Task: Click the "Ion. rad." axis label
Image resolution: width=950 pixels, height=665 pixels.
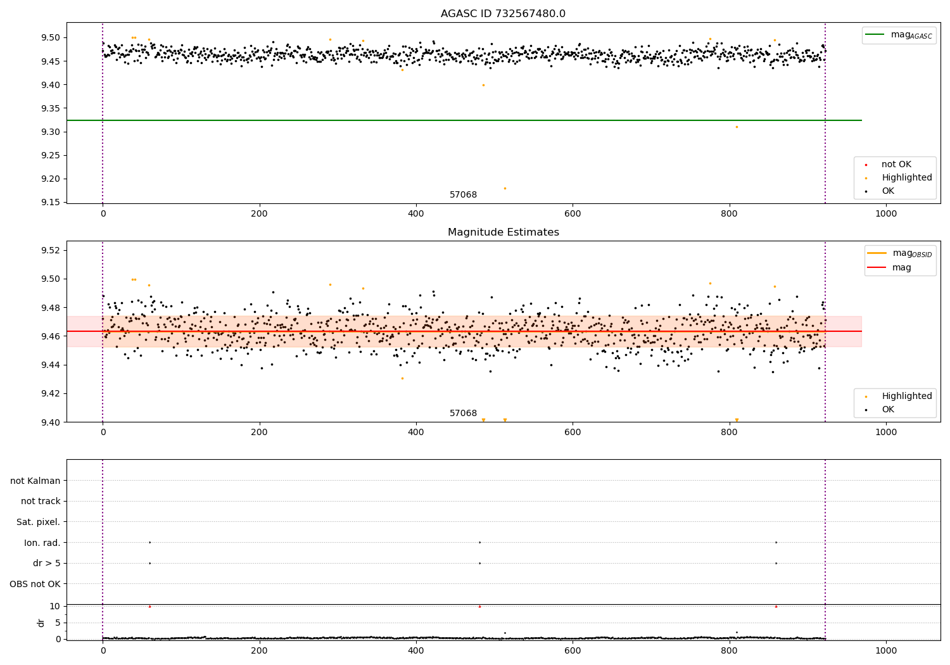Action: pyautogui.click(x=42, y=543)
